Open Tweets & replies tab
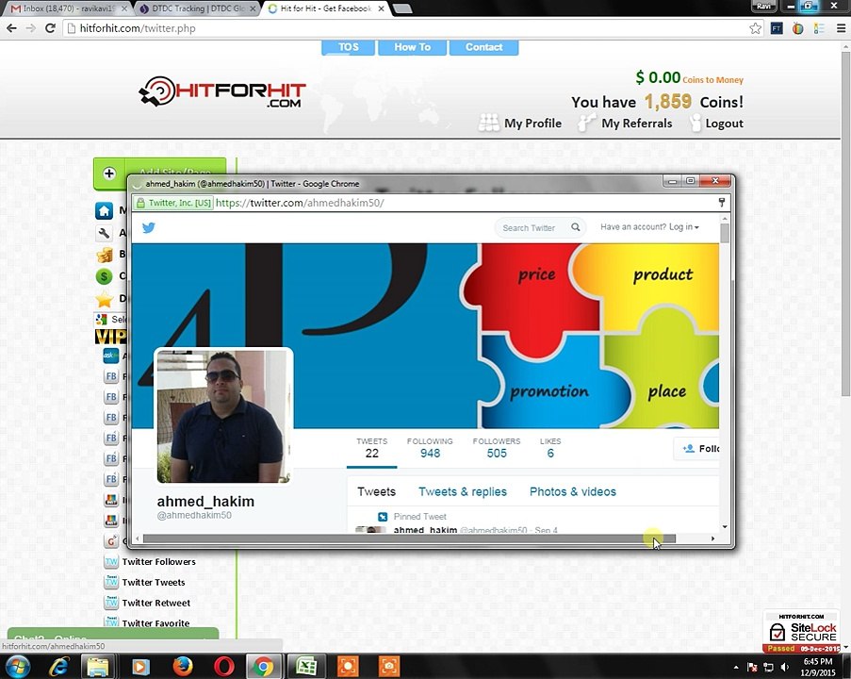 (463, 491)
